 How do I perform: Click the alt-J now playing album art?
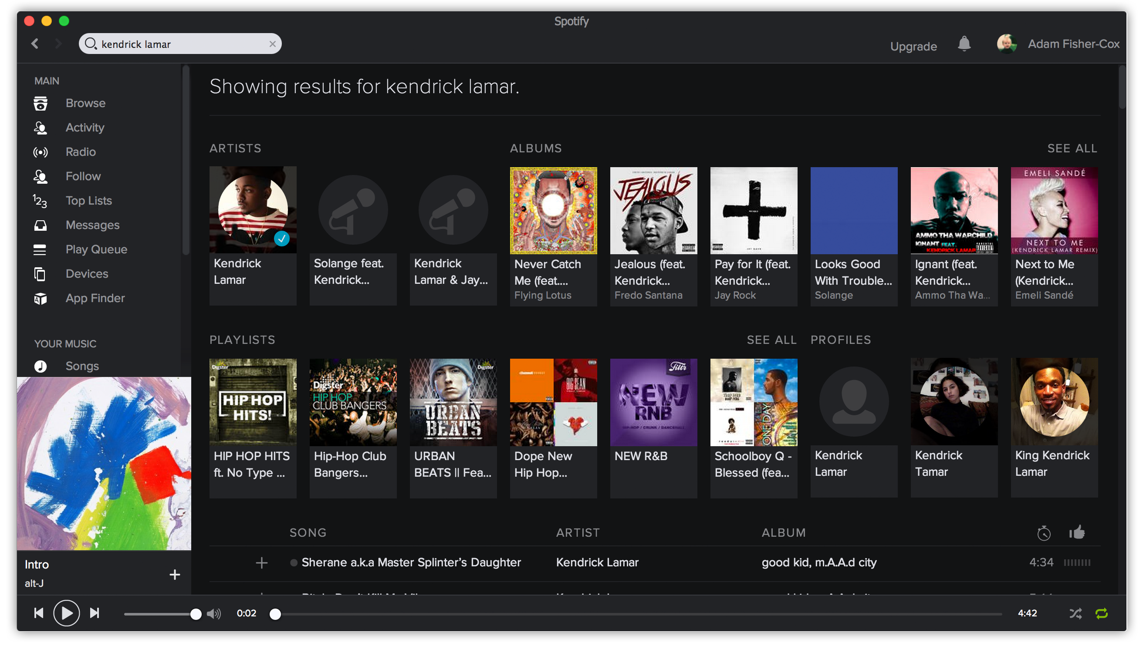[x=104, y=464]
